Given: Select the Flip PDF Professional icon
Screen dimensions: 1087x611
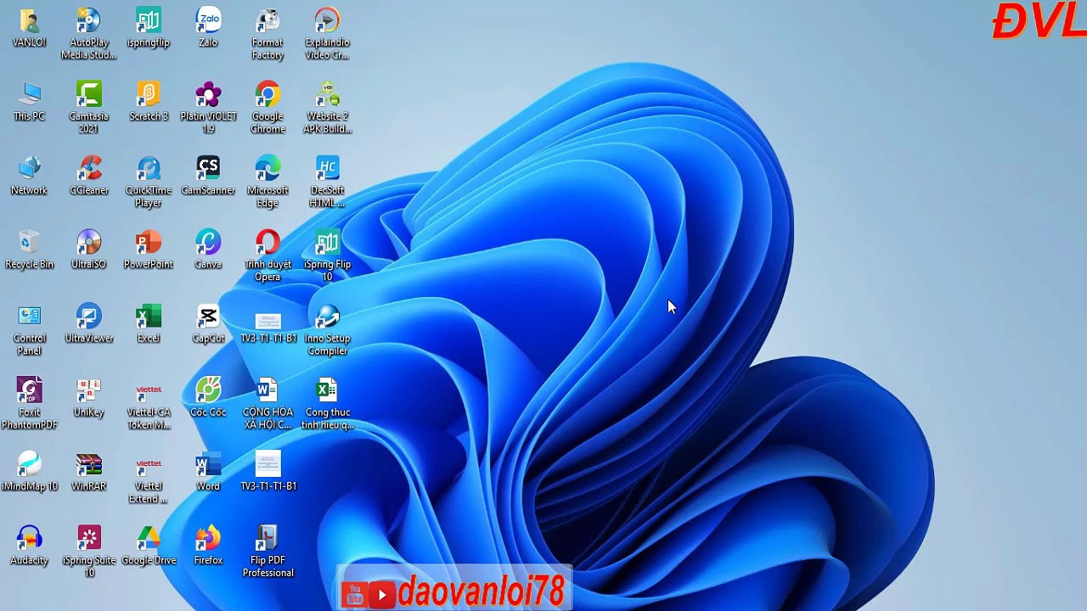Looking at the screenshot, I should (x=268, y=551).
